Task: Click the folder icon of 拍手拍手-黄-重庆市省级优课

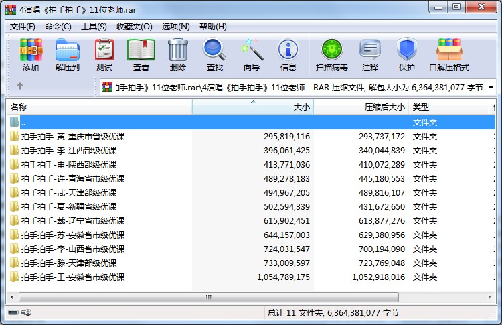Action: (x=14, y=136)
